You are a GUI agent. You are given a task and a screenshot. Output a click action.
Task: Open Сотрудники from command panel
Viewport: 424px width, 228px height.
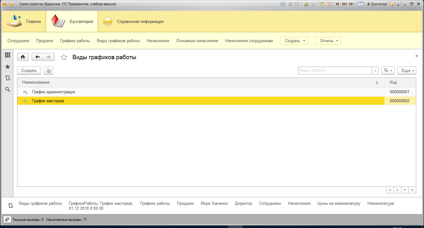18,41
